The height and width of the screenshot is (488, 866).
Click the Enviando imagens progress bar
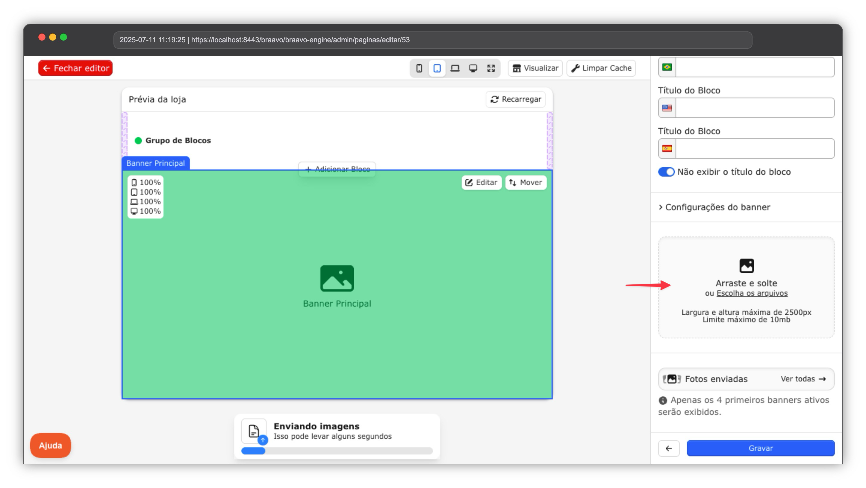point(337,451)
